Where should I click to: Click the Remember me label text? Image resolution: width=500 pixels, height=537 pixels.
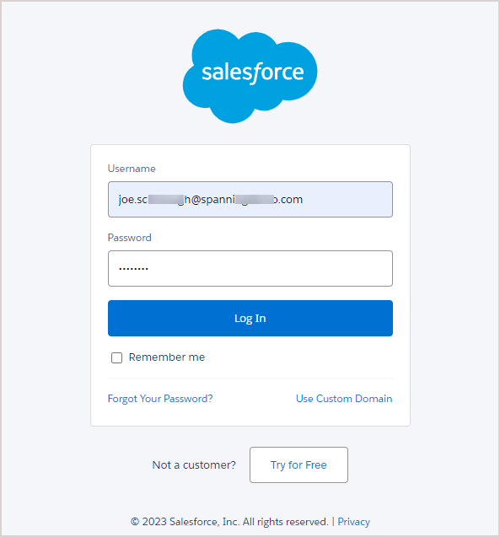pos(167,357)
